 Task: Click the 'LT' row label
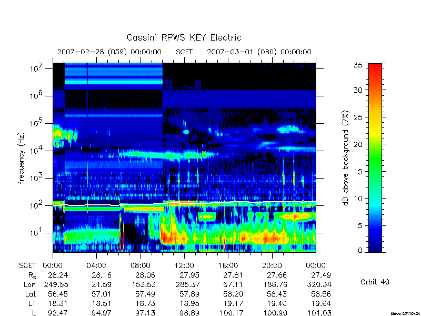pos(32,303)
